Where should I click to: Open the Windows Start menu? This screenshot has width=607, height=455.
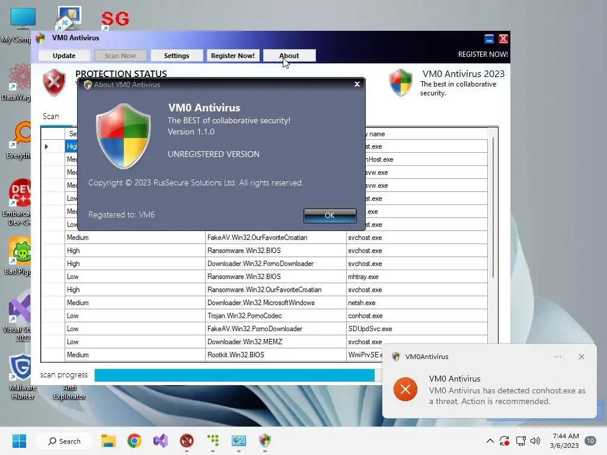click(x=19, y=441)
